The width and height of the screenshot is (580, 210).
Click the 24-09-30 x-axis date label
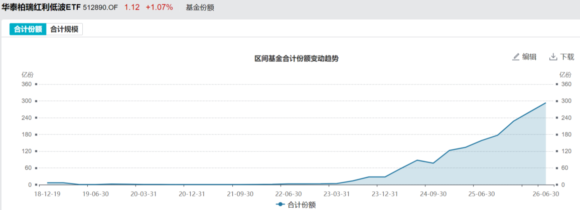coord(433,193)
